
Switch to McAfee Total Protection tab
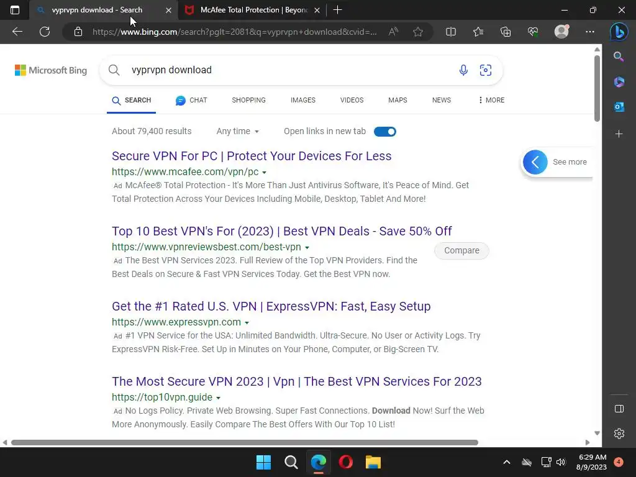252,10
